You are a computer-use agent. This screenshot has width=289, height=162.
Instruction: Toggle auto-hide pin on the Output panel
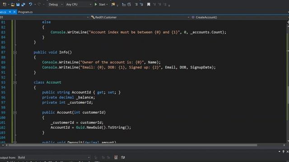point(284,152)
